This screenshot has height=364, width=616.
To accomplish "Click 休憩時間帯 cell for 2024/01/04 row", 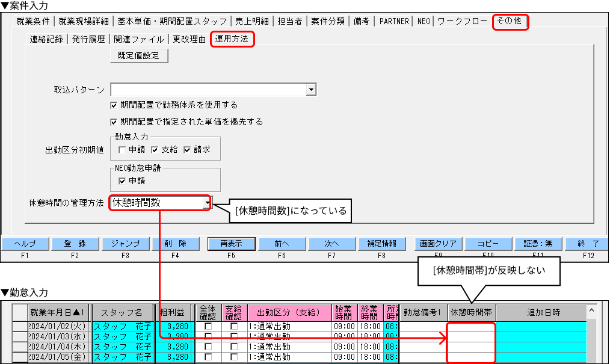I will [472, 347].
